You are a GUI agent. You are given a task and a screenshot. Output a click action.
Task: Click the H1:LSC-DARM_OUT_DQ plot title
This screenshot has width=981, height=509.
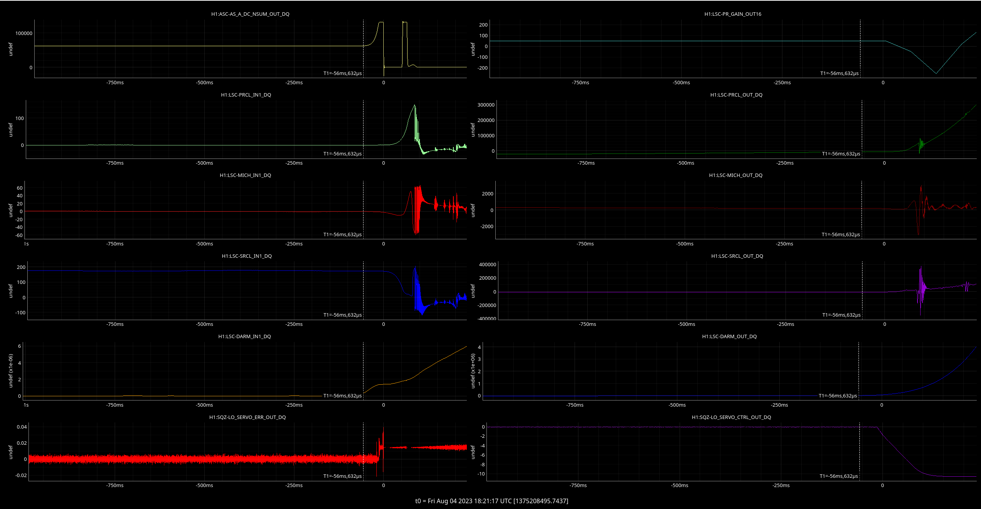click(729, 337)
